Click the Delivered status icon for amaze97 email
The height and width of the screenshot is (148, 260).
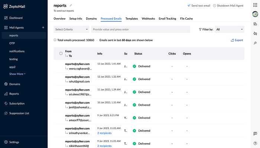click(134, 118)
